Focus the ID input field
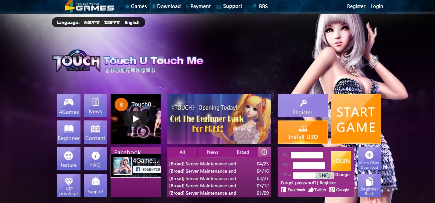Screen dimensions: 435x203 point(307,155)
